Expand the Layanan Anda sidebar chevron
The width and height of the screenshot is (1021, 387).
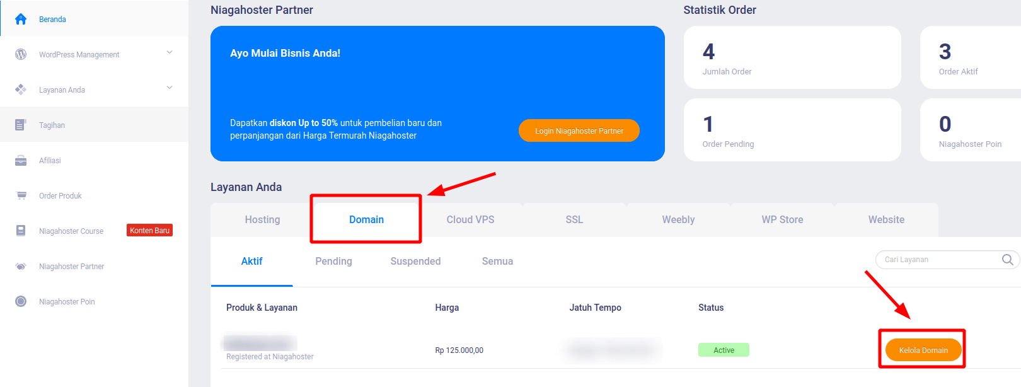point(170,88)
